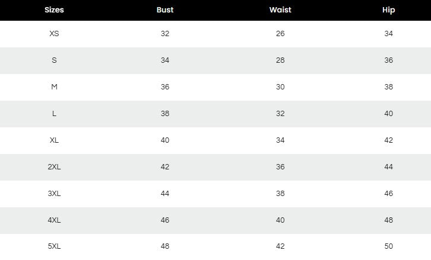Viewport: 431px width, 260px height.
Task: Click the bust value for size XS
Action: pyautogui.click(x=165, y=34)
